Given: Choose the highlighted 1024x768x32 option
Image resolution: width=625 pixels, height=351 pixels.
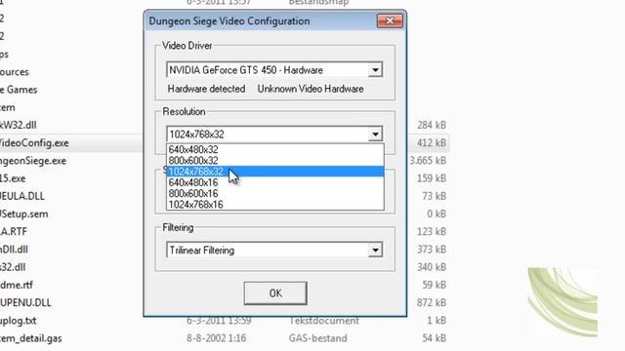Looking at the screenshot, I should pyautogui.click(x=275, y=172).
